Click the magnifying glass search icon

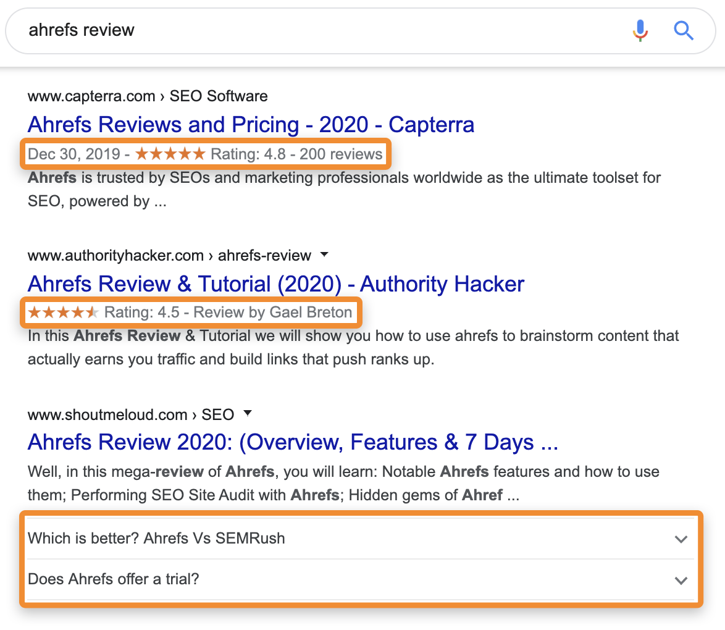tap(684, 30)
